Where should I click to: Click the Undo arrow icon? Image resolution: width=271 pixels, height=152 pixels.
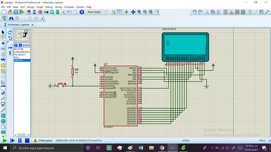click(194, 12)
